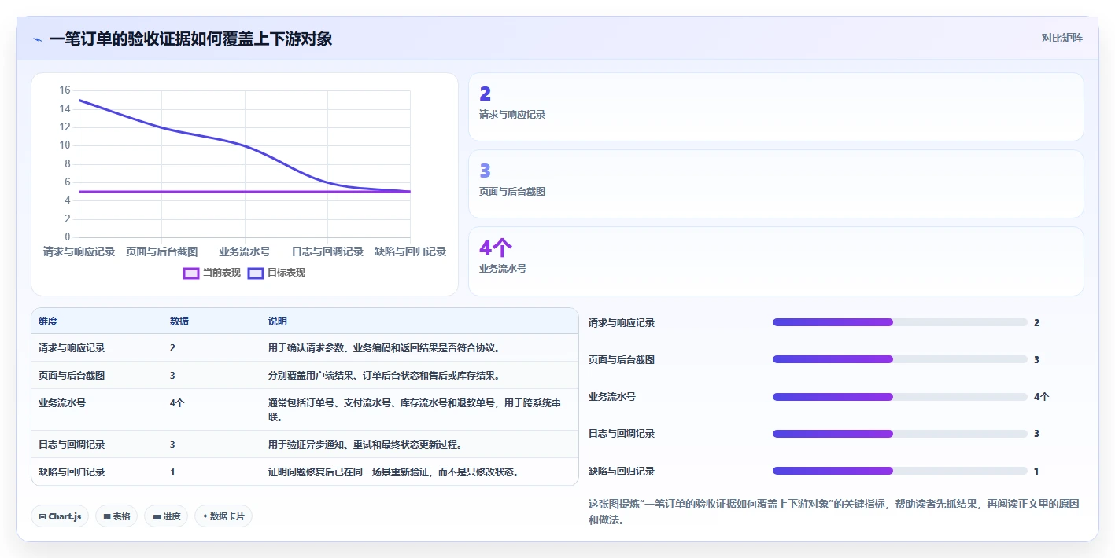Click the 业务流水号 progress bar
The height and width of the screenshot is (558, 1115).
(x=900, y=397)
